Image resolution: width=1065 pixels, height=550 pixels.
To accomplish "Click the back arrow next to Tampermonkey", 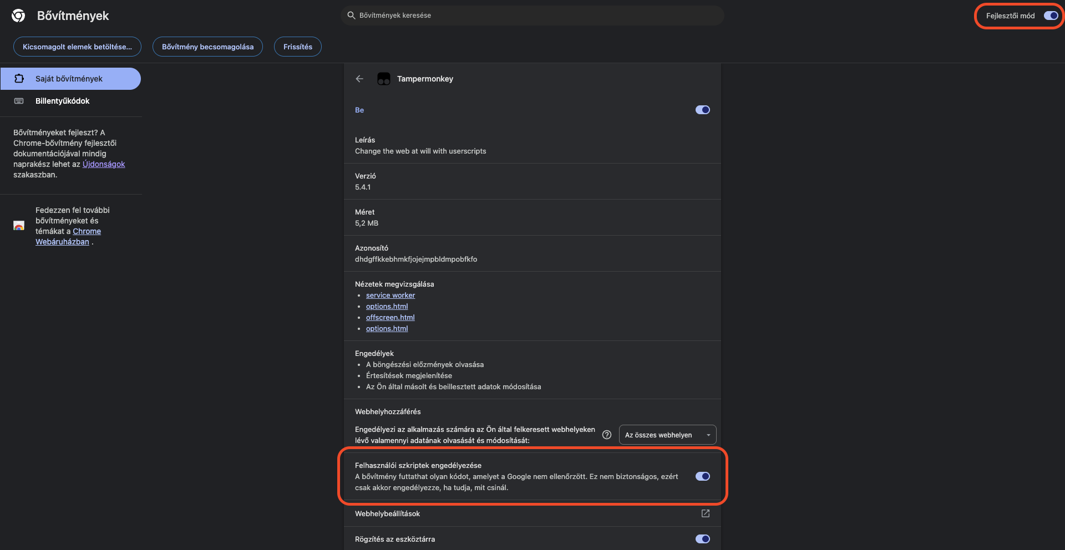I will click(359, 79).
